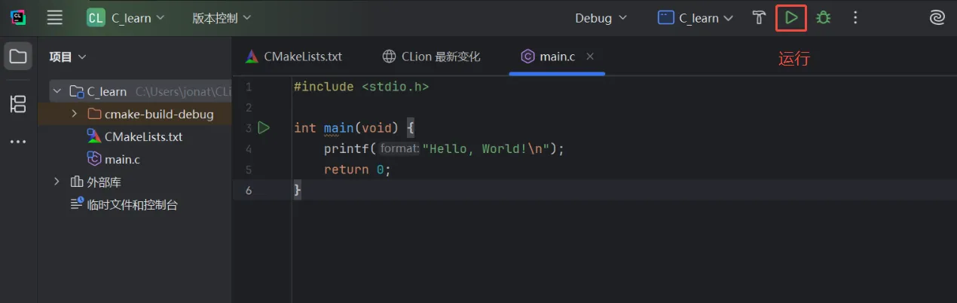Click line number 1 in gutter
Image resolution: width=957 pixels, height=303 pixels.
248,87
